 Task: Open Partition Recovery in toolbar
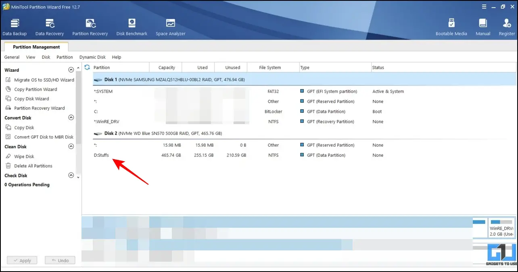90,27
